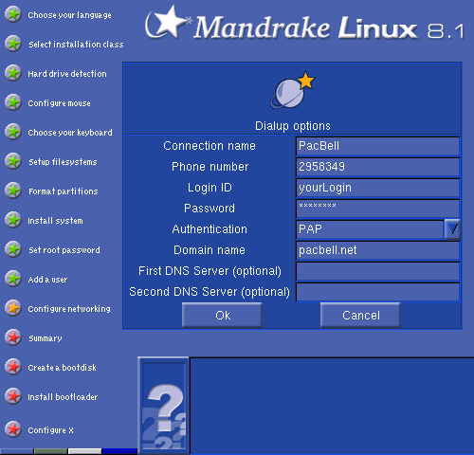Click the Authentication combo box showing PAP

click(370, 229)
